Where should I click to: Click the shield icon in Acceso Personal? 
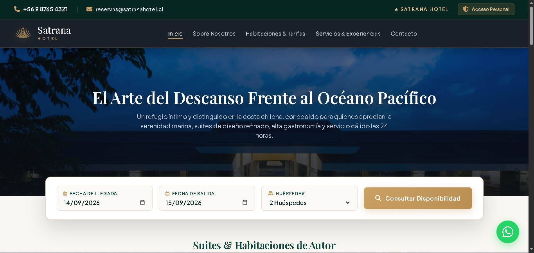pos(466,9)
